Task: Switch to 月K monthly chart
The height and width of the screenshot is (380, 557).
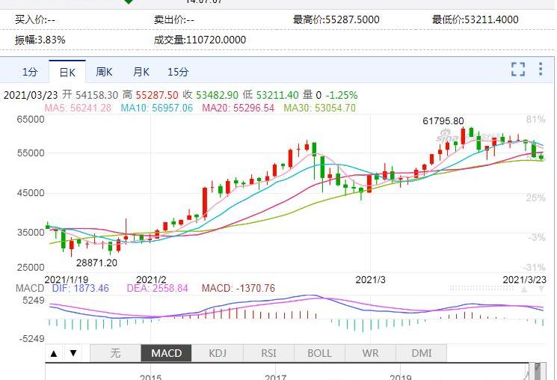Action: pos(141,72)
